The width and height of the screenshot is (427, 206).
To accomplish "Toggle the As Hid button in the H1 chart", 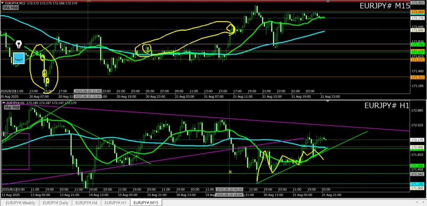I will tap(12, 107).
